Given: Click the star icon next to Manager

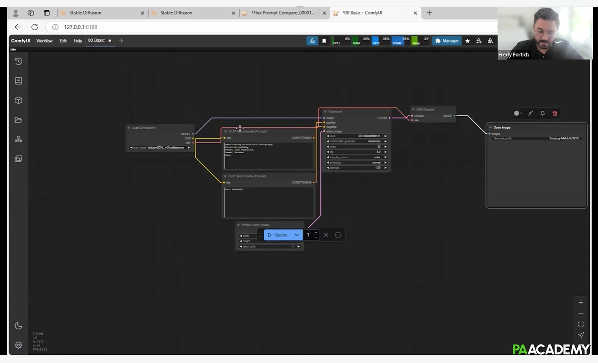Looking at the screenshot, I should click(x=467, y=41).
